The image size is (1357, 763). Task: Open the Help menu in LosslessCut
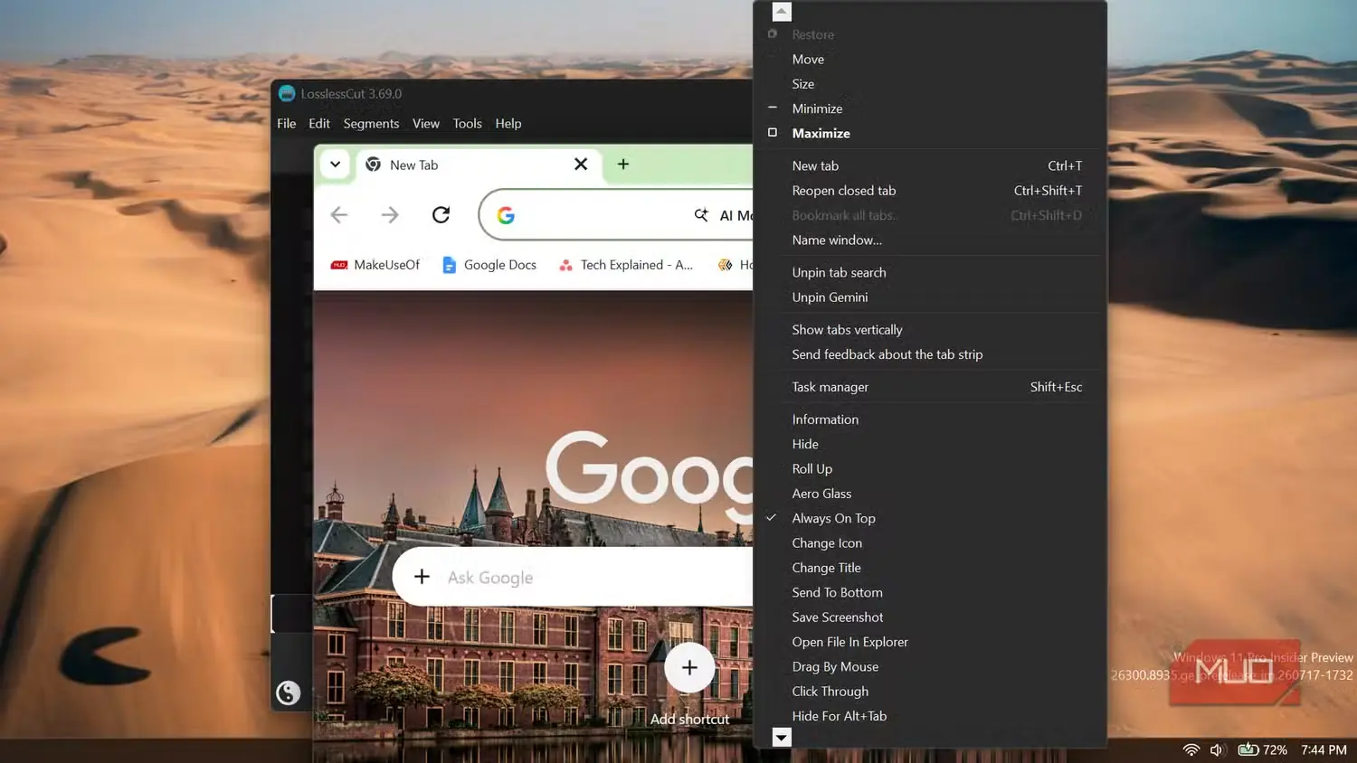[508, 124]
